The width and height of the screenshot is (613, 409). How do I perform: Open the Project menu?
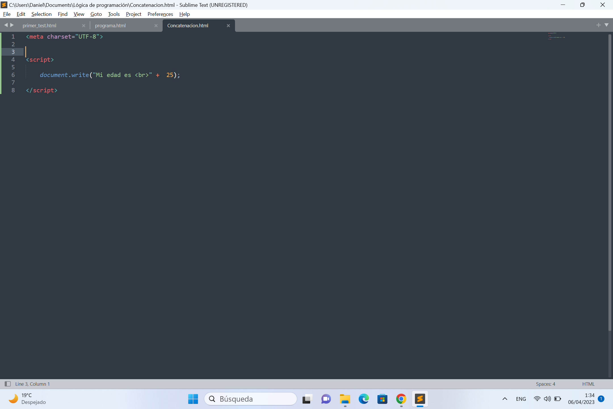coord(134,14)
